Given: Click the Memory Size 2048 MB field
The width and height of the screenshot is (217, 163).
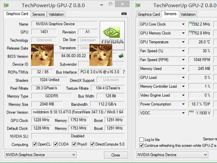Looking at the screenshot, I should [x=47, y=104].
